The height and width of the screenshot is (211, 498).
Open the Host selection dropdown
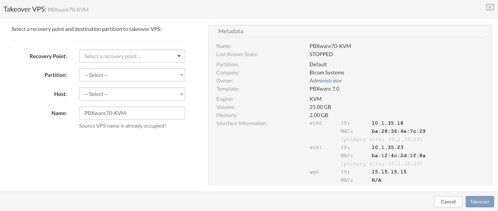tap(132, 94)
